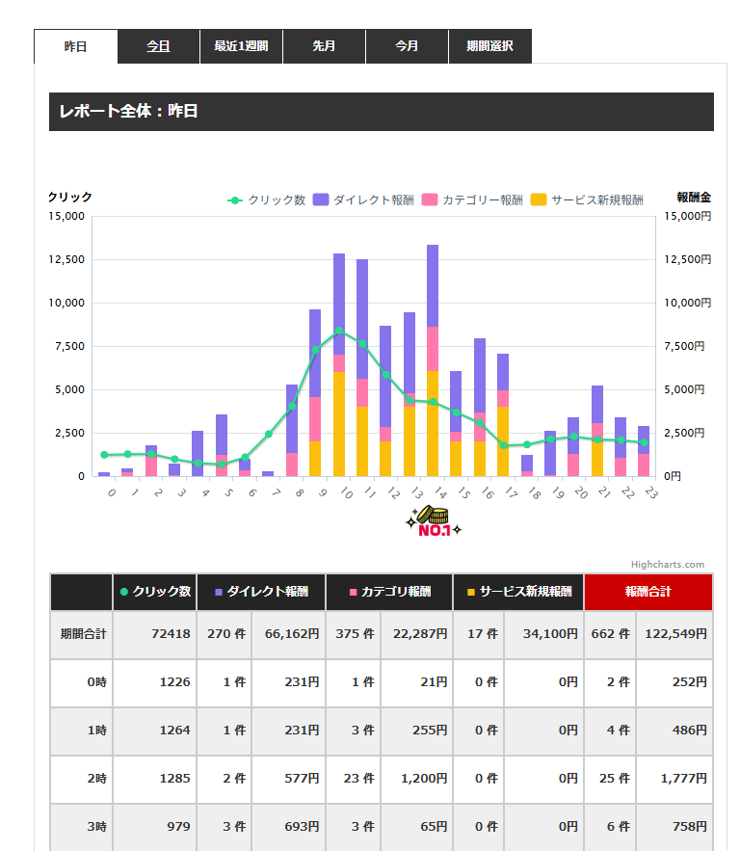
Task: Open the 今日 tab
Action: click(158, 46)
